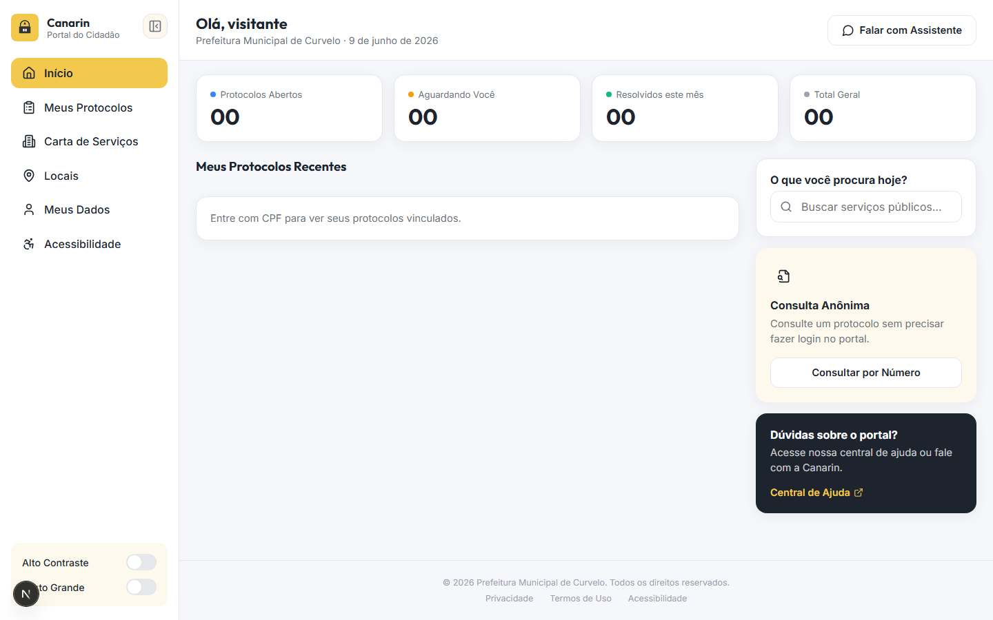
Task: Click the 'Dúvidas sobre o portal?' heading
Action: click(834, 435)
